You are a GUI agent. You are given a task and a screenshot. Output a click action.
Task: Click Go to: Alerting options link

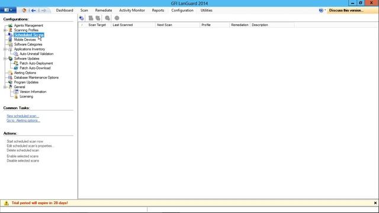click(23, 121)
